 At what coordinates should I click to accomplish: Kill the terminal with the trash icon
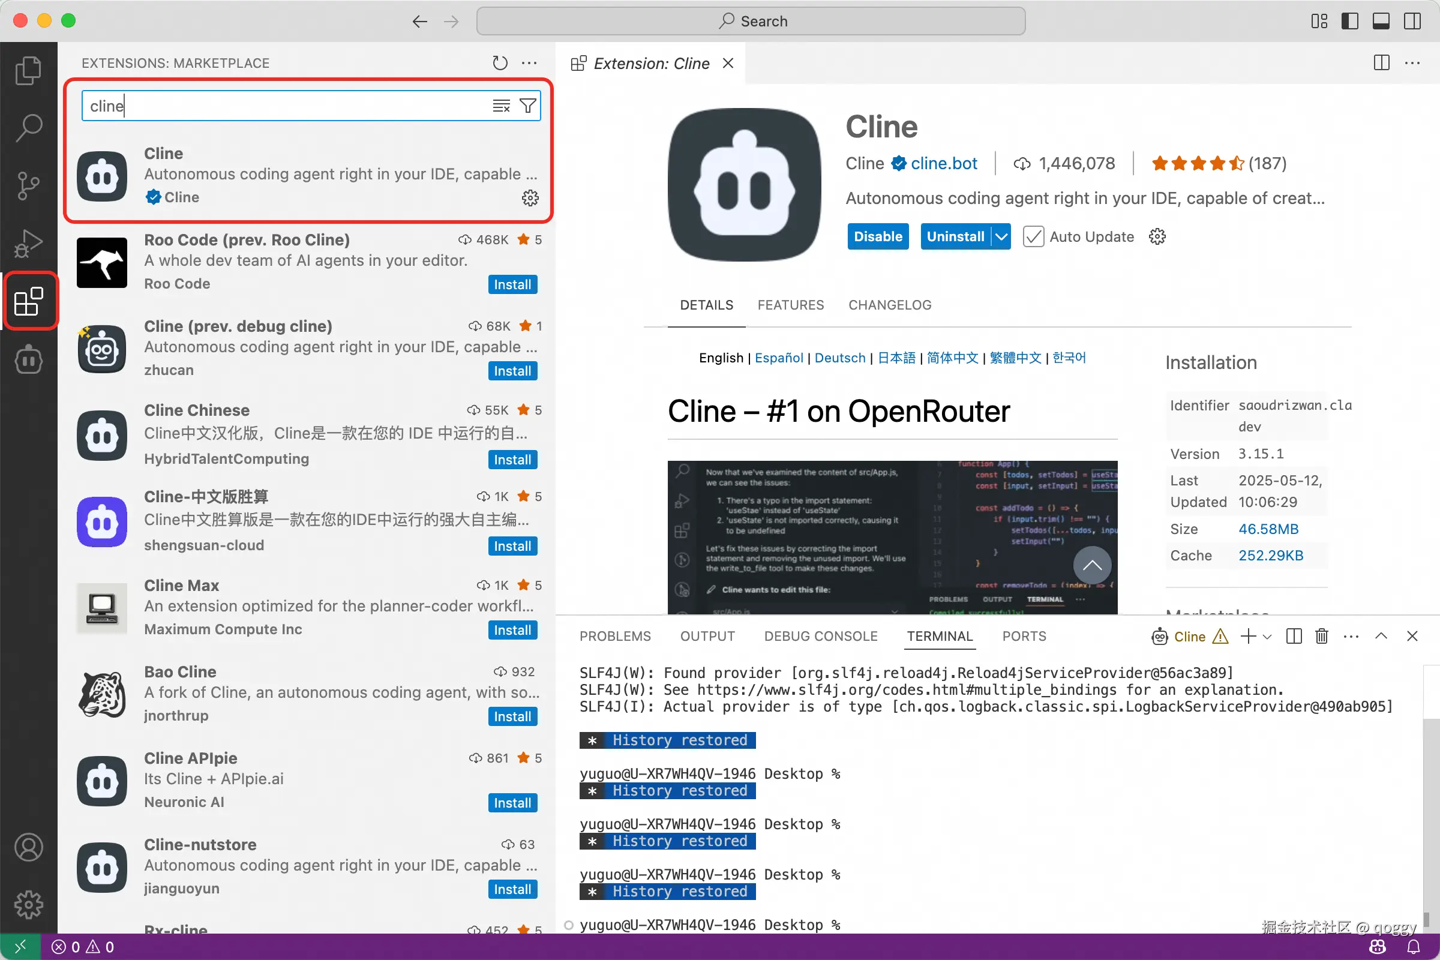coord(1321,637)
